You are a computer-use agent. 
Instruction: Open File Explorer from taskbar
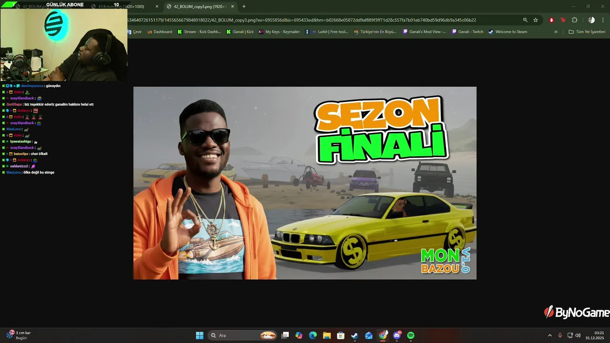(x=326, y=335)
